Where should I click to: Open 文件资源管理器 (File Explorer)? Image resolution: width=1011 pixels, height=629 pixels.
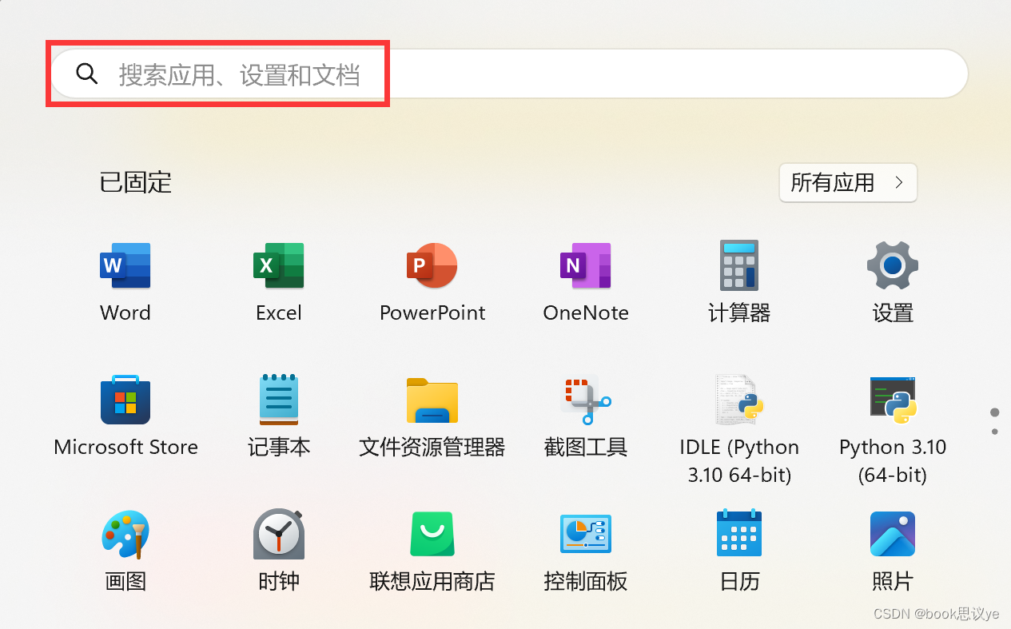(x=432, y=400)
